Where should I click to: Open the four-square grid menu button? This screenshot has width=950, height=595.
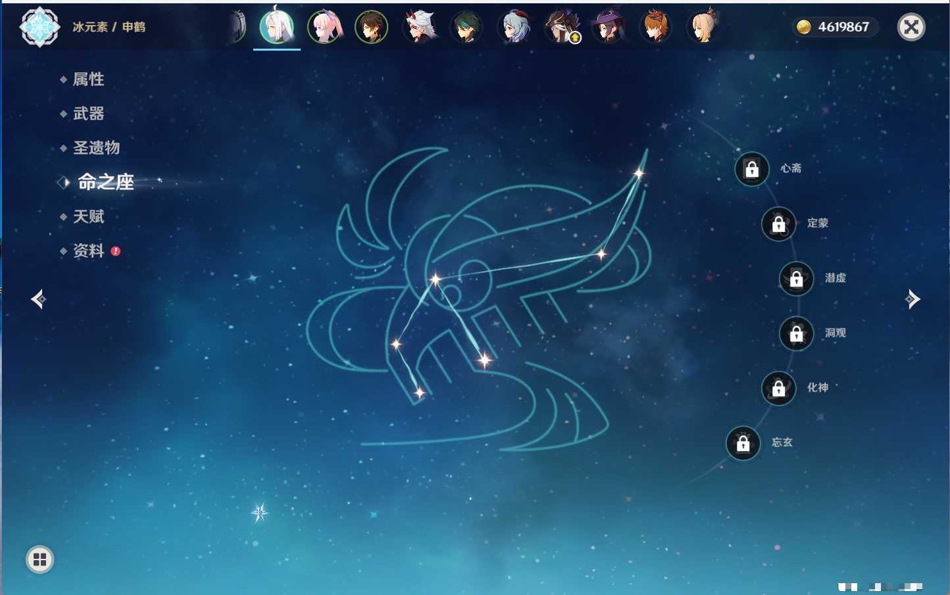[39, 559]
